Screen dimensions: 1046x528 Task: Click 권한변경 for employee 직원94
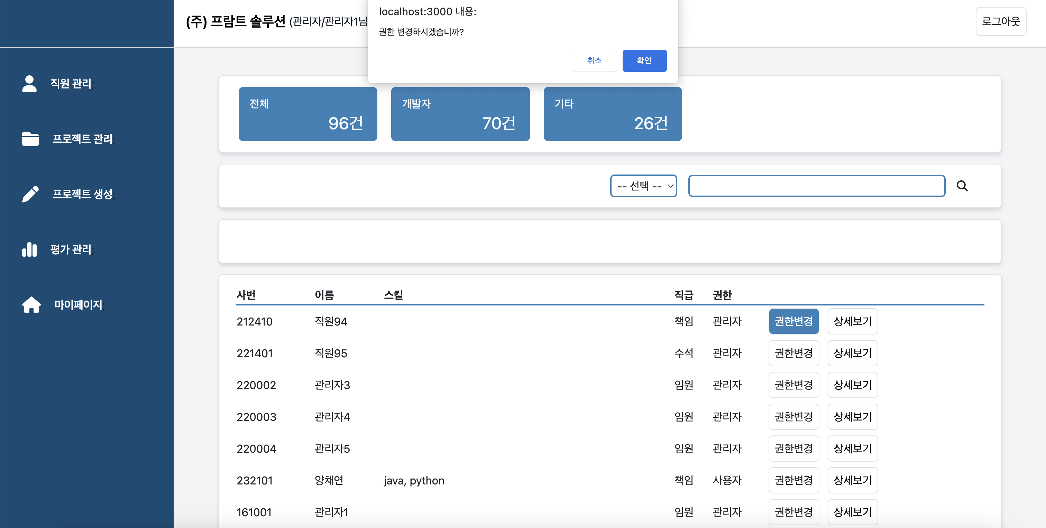[793, 321]
